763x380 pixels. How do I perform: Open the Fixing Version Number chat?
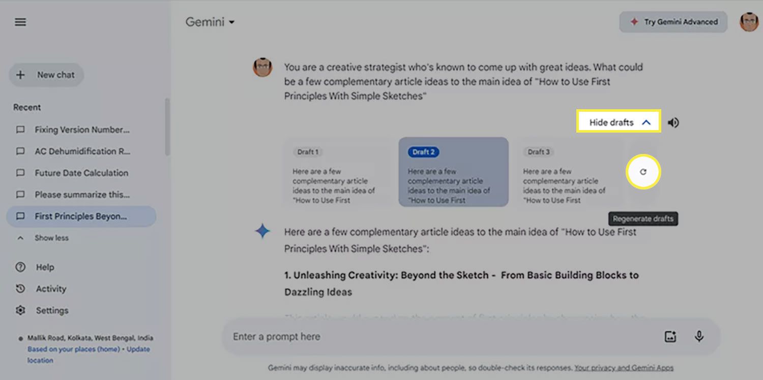pos(81,130)
